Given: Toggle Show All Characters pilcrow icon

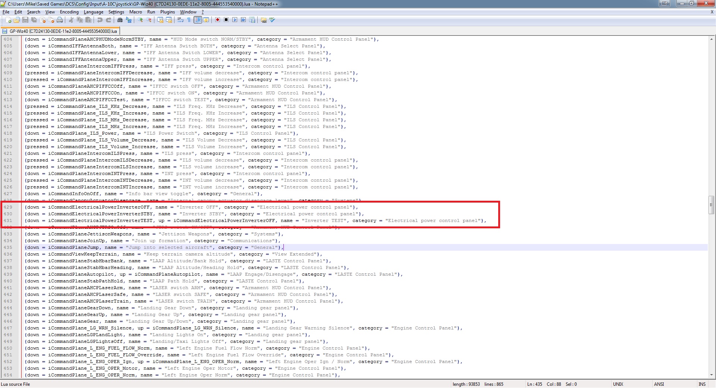Looking at the screenshot, I should coord(189,20).
